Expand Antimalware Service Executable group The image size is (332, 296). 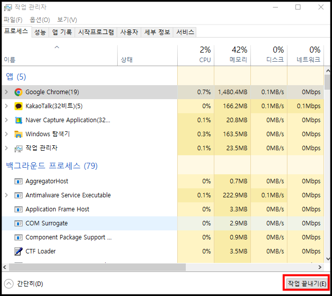(x=7, y=195)
